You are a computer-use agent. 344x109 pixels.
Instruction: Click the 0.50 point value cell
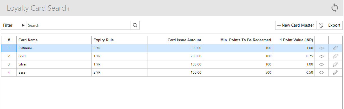294,72
